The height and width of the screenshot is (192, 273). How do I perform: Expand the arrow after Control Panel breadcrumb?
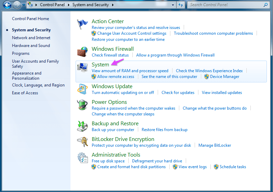pyautogui.click(x=69, y=5)
